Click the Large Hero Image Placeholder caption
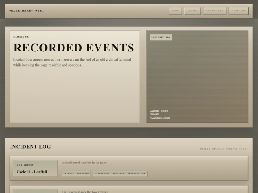 click(x=160, y=114)
